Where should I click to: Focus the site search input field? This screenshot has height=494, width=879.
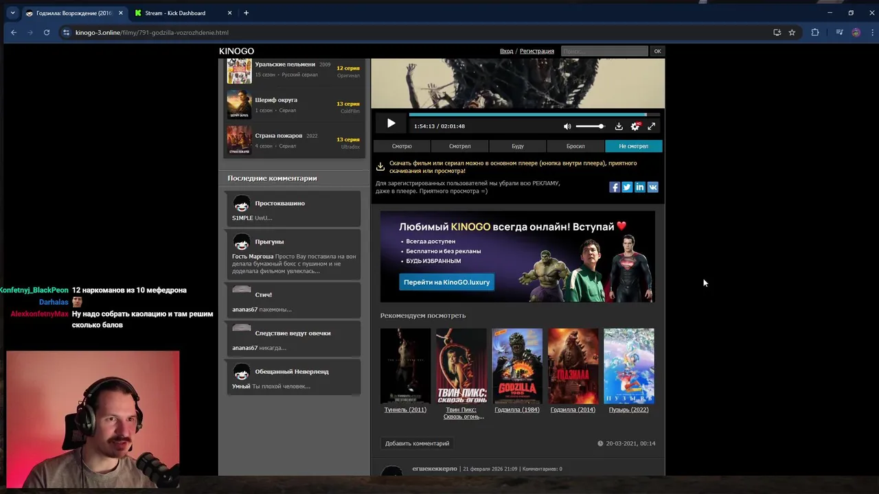(x=604, y=51)
